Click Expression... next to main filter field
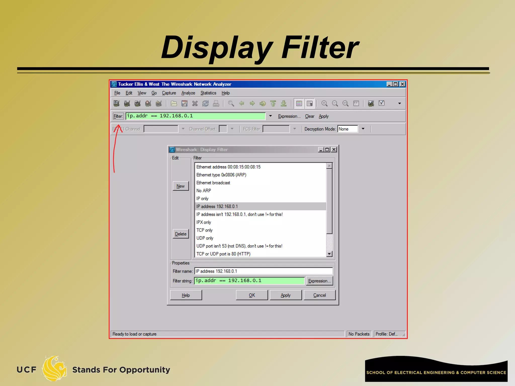 [289, 116]
